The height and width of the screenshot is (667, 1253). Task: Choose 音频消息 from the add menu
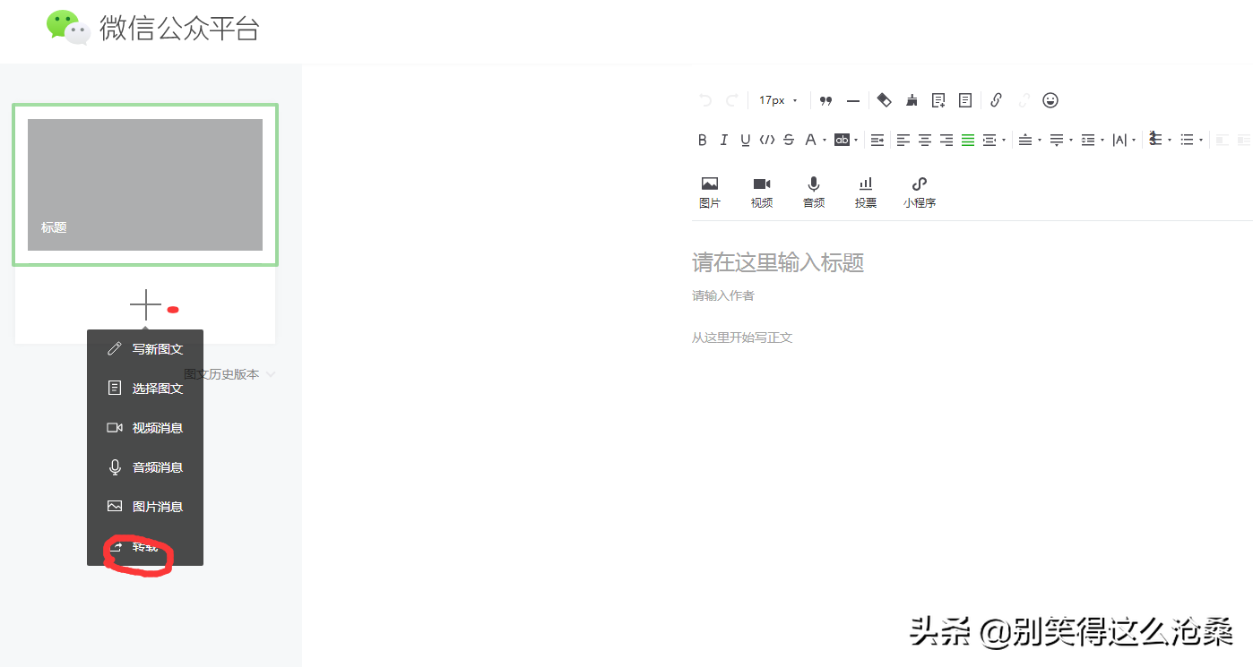point(145,467)
